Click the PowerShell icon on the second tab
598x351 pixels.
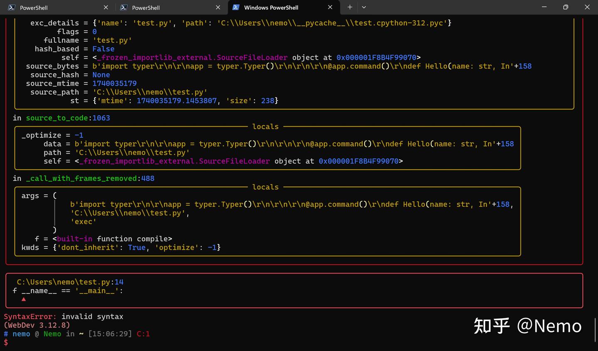tap(123, 7)
